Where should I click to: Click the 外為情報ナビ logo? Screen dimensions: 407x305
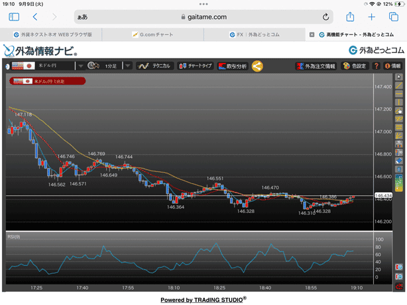click(40, 50)
